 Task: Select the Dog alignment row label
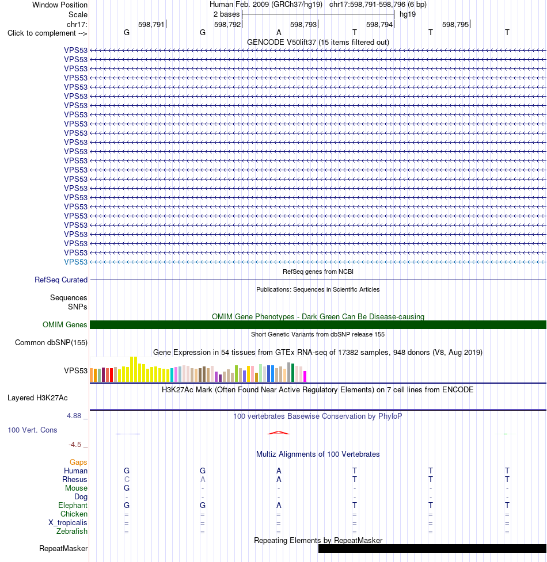[81, 497]
